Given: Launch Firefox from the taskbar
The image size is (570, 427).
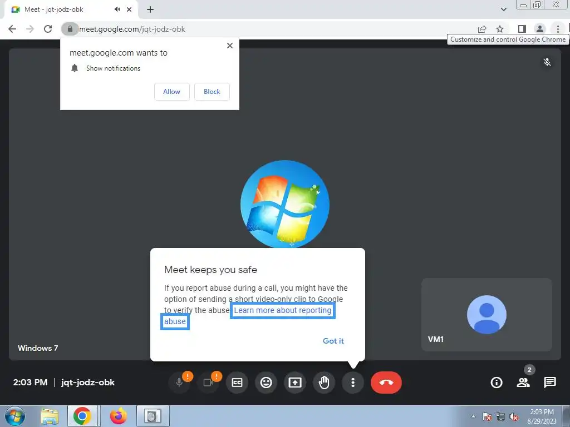Looking at the screenshot, I should 119,416.
